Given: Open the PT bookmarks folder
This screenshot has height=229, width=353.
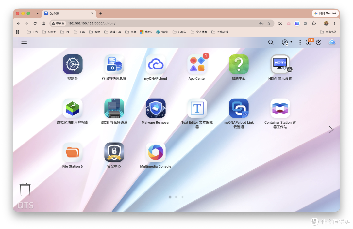Looking at the screenshot, I should tap(65, 32).
